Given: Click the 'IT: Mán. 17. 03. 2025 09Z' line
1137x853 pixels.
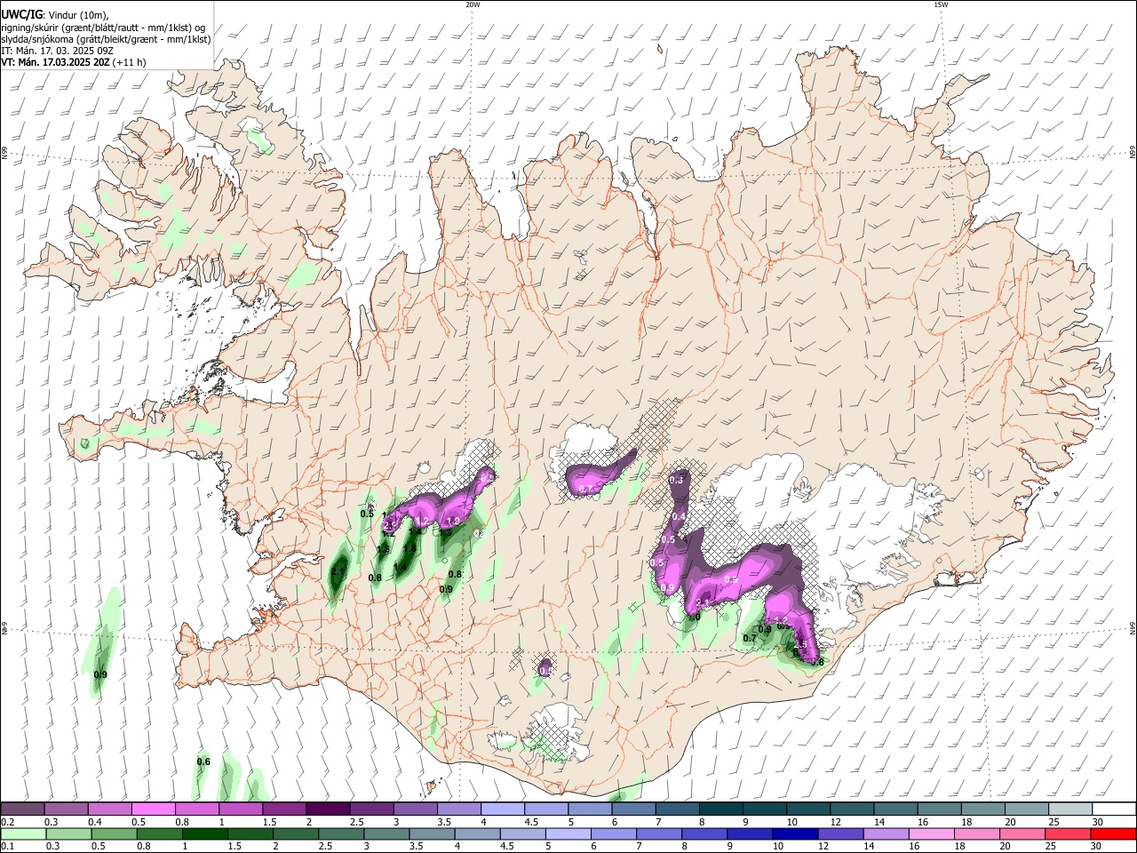Looking at the screenshot, I should [x=57, y=51].
